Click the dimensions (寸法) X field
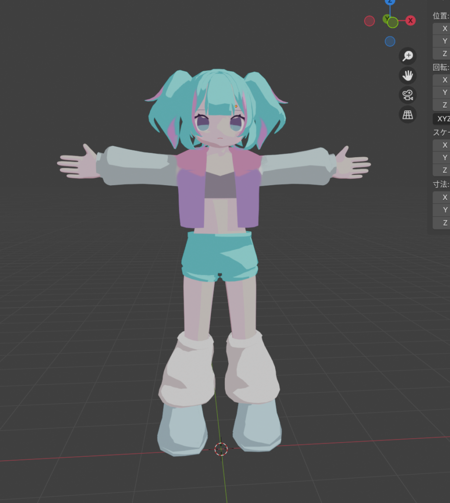Image resolution: width=450 pixels, height=503 pixels. 442,197
